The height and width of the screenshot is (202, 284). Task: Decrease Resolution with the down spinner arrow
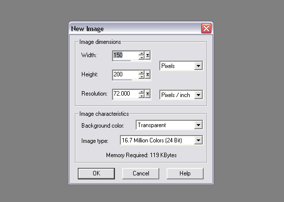(x=142, y=96)
